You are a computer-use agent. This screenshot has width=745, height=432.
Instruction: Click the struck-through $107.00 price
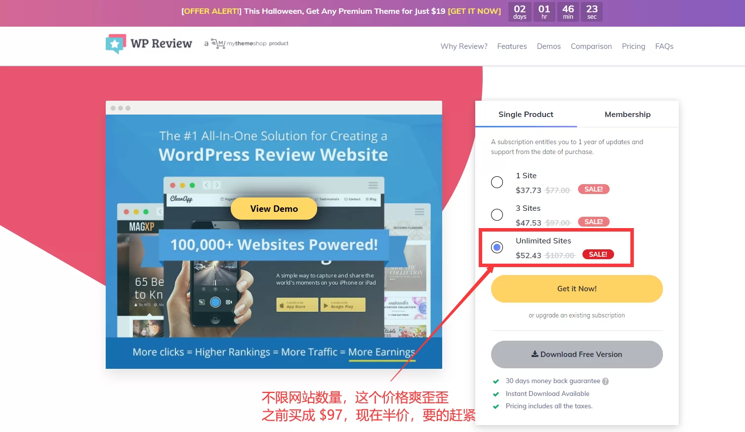pyautogui.click(x=560, y=255)
